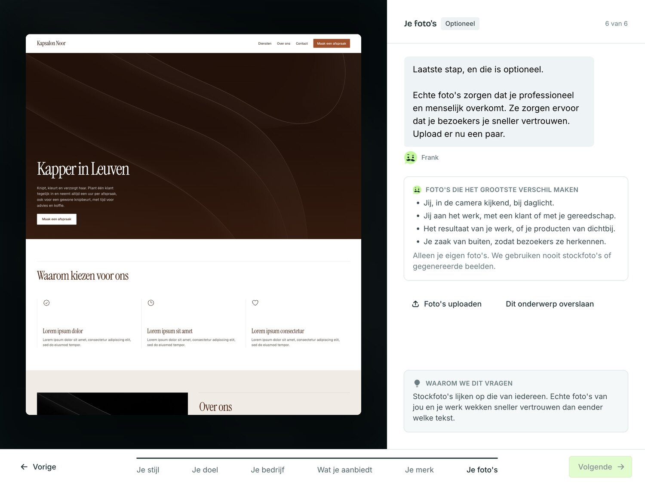Click the Stockfoto's lijken op die explanation text
This screenshot has width=645, height=484.
point(510,407)
